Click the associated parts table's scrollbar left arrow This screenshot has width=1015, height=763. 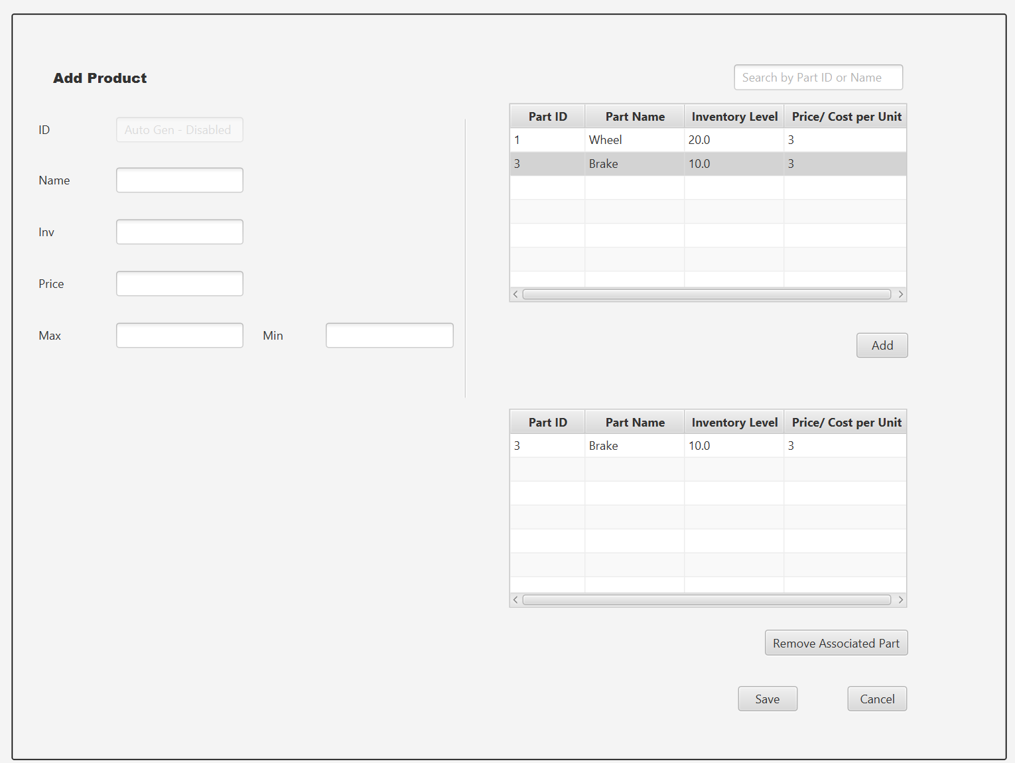click(x=516, y=600)
